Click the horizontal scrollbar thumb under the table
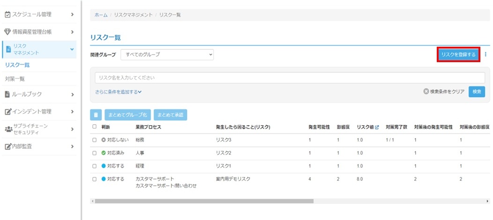 (x=204, y=201)
